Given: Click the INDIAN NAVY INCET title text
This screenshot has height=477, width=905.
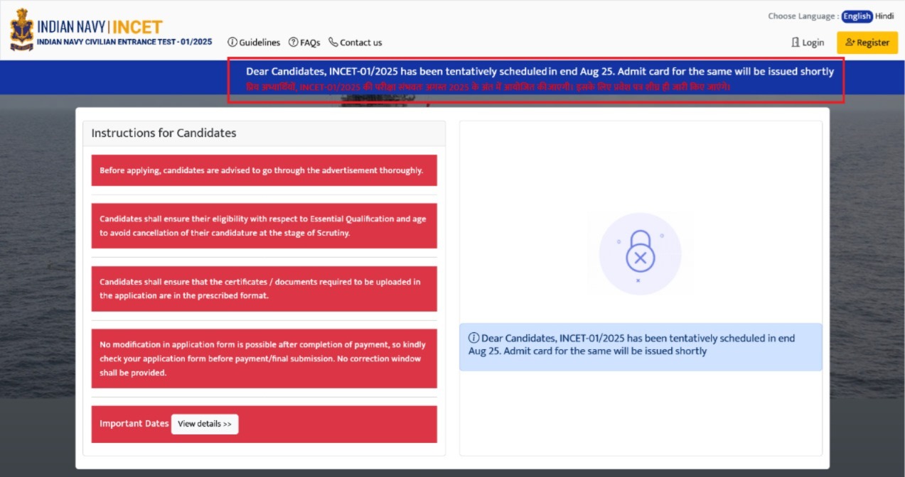Looking at the screenshot, I should [x=100, y=27].
